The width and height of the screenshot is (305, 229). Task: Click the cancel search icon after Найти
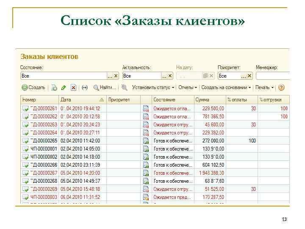point(124,88)
